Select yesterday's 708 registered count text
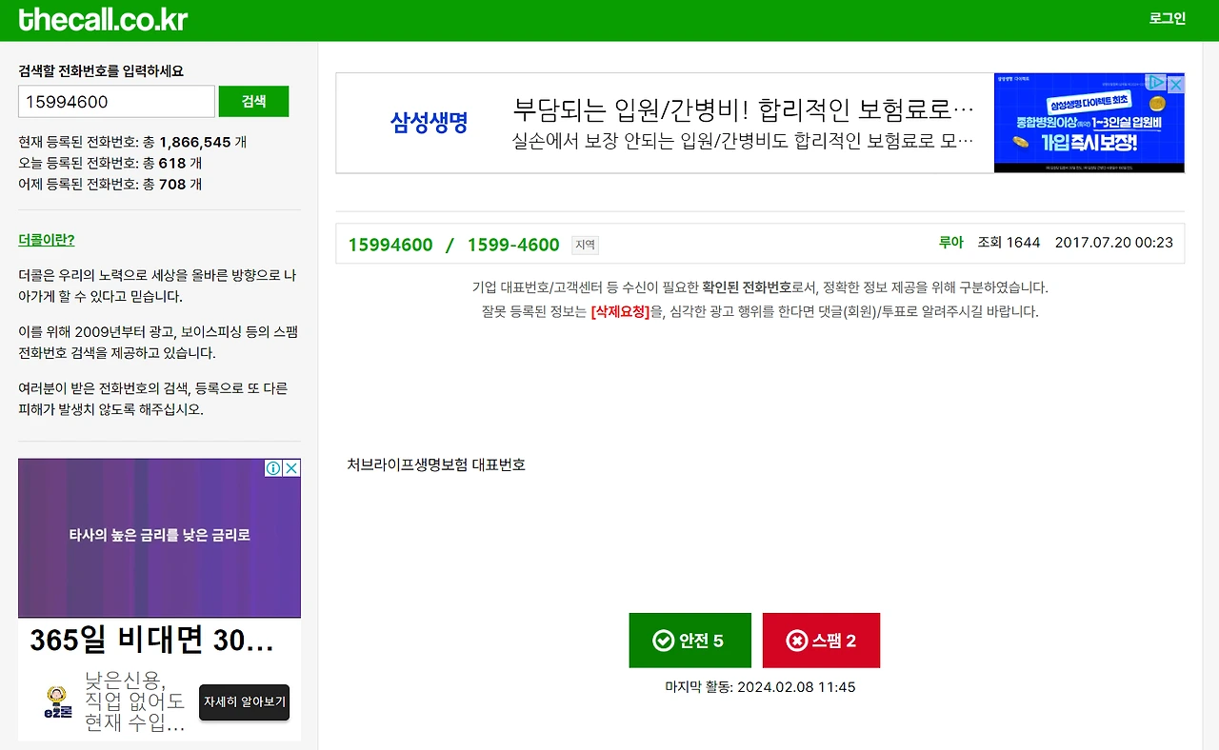This screenshot has width=1219, height=750. tap(172, 185)
